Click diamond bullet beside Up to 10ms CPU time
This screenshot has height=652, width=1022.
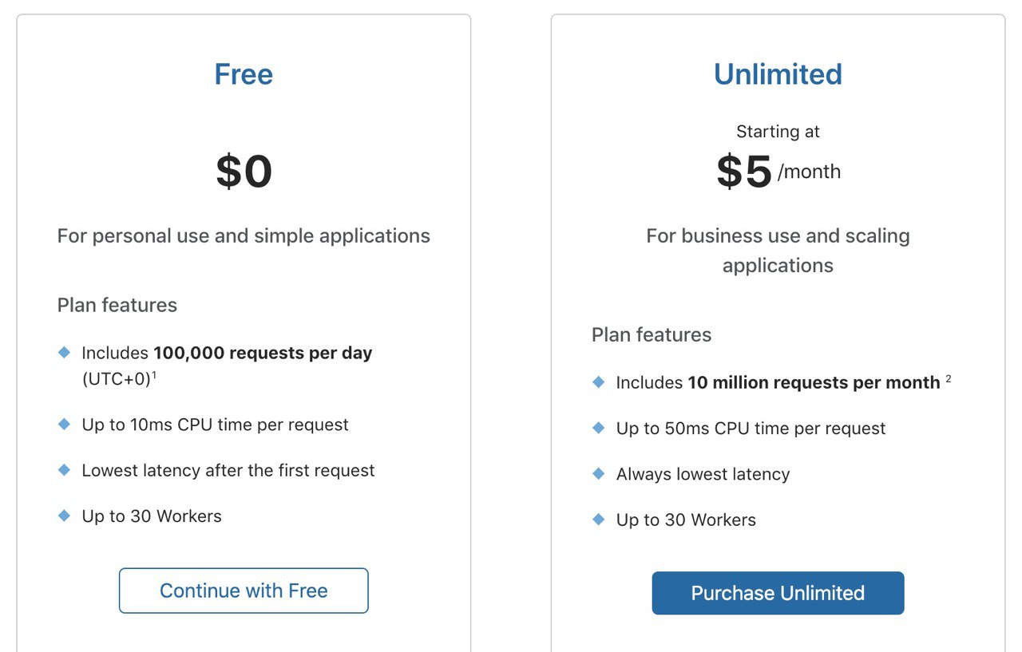65,424
